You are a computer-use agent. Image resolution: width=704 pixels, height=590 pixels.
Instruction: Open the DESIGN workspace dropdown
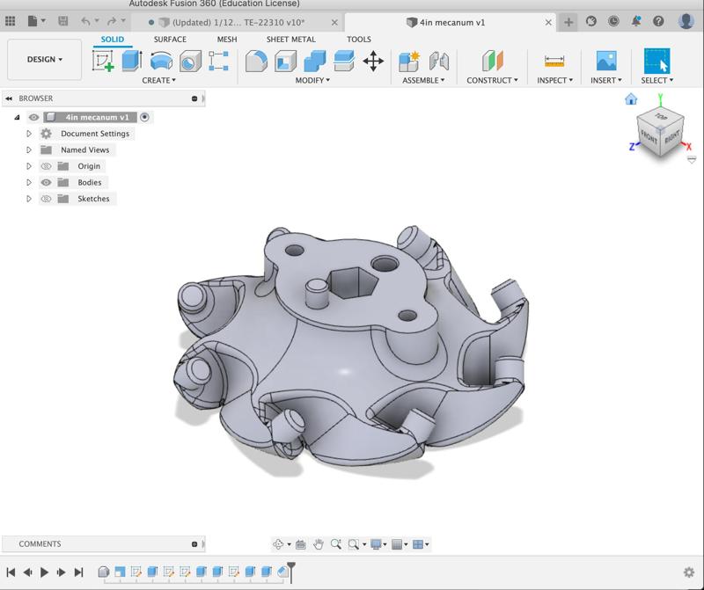pos(44,60)
